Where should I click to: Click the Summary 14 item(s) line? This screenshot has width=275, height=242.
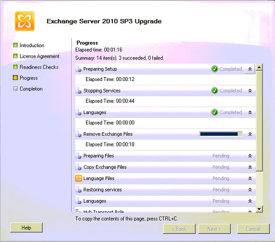click(x=119, y=58)
